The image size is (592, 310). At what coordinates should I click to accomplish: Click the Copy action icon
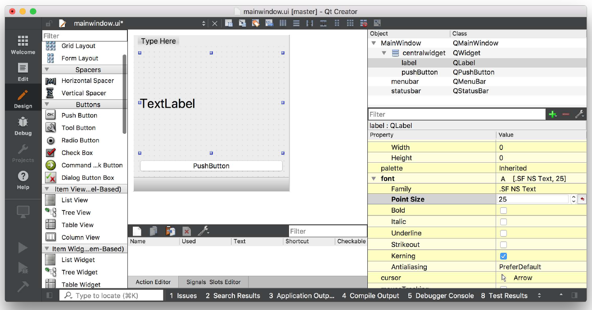[154, 231]
